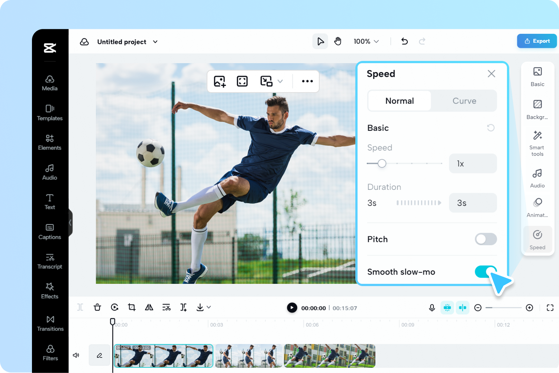
Task: Open the Untitled project name dropdown
Action: point(155,42)
